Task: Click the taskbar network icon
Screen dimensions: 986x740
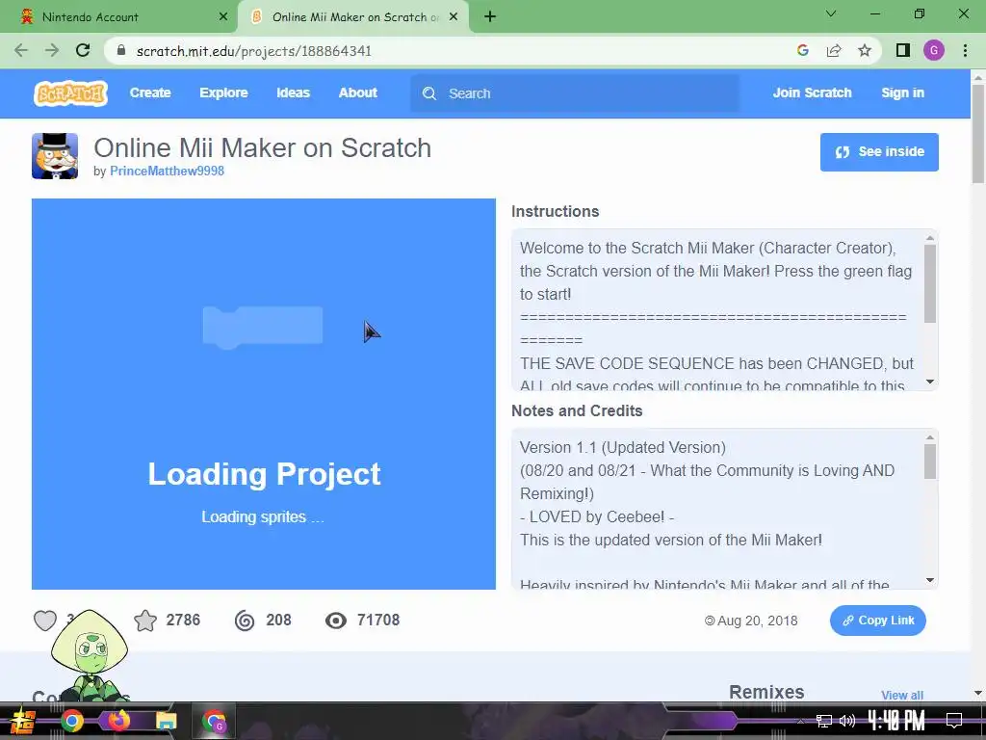Action: pos(824,721)
